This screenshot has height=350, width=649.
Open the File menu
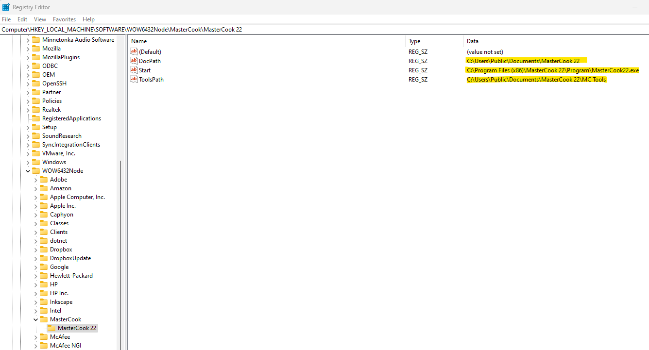point(6,19)
